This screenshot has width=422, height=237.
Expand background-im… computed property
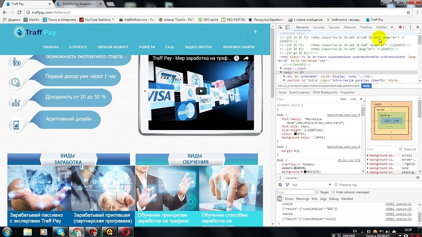pyautogui.click(x=368, y=168)
